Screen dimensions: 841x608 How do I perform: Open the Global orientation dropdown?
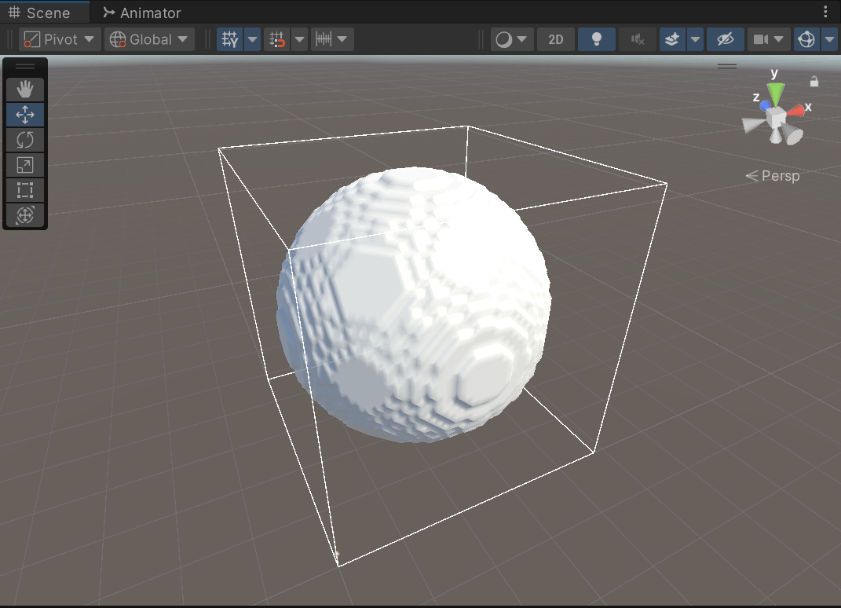pos(149,38)
